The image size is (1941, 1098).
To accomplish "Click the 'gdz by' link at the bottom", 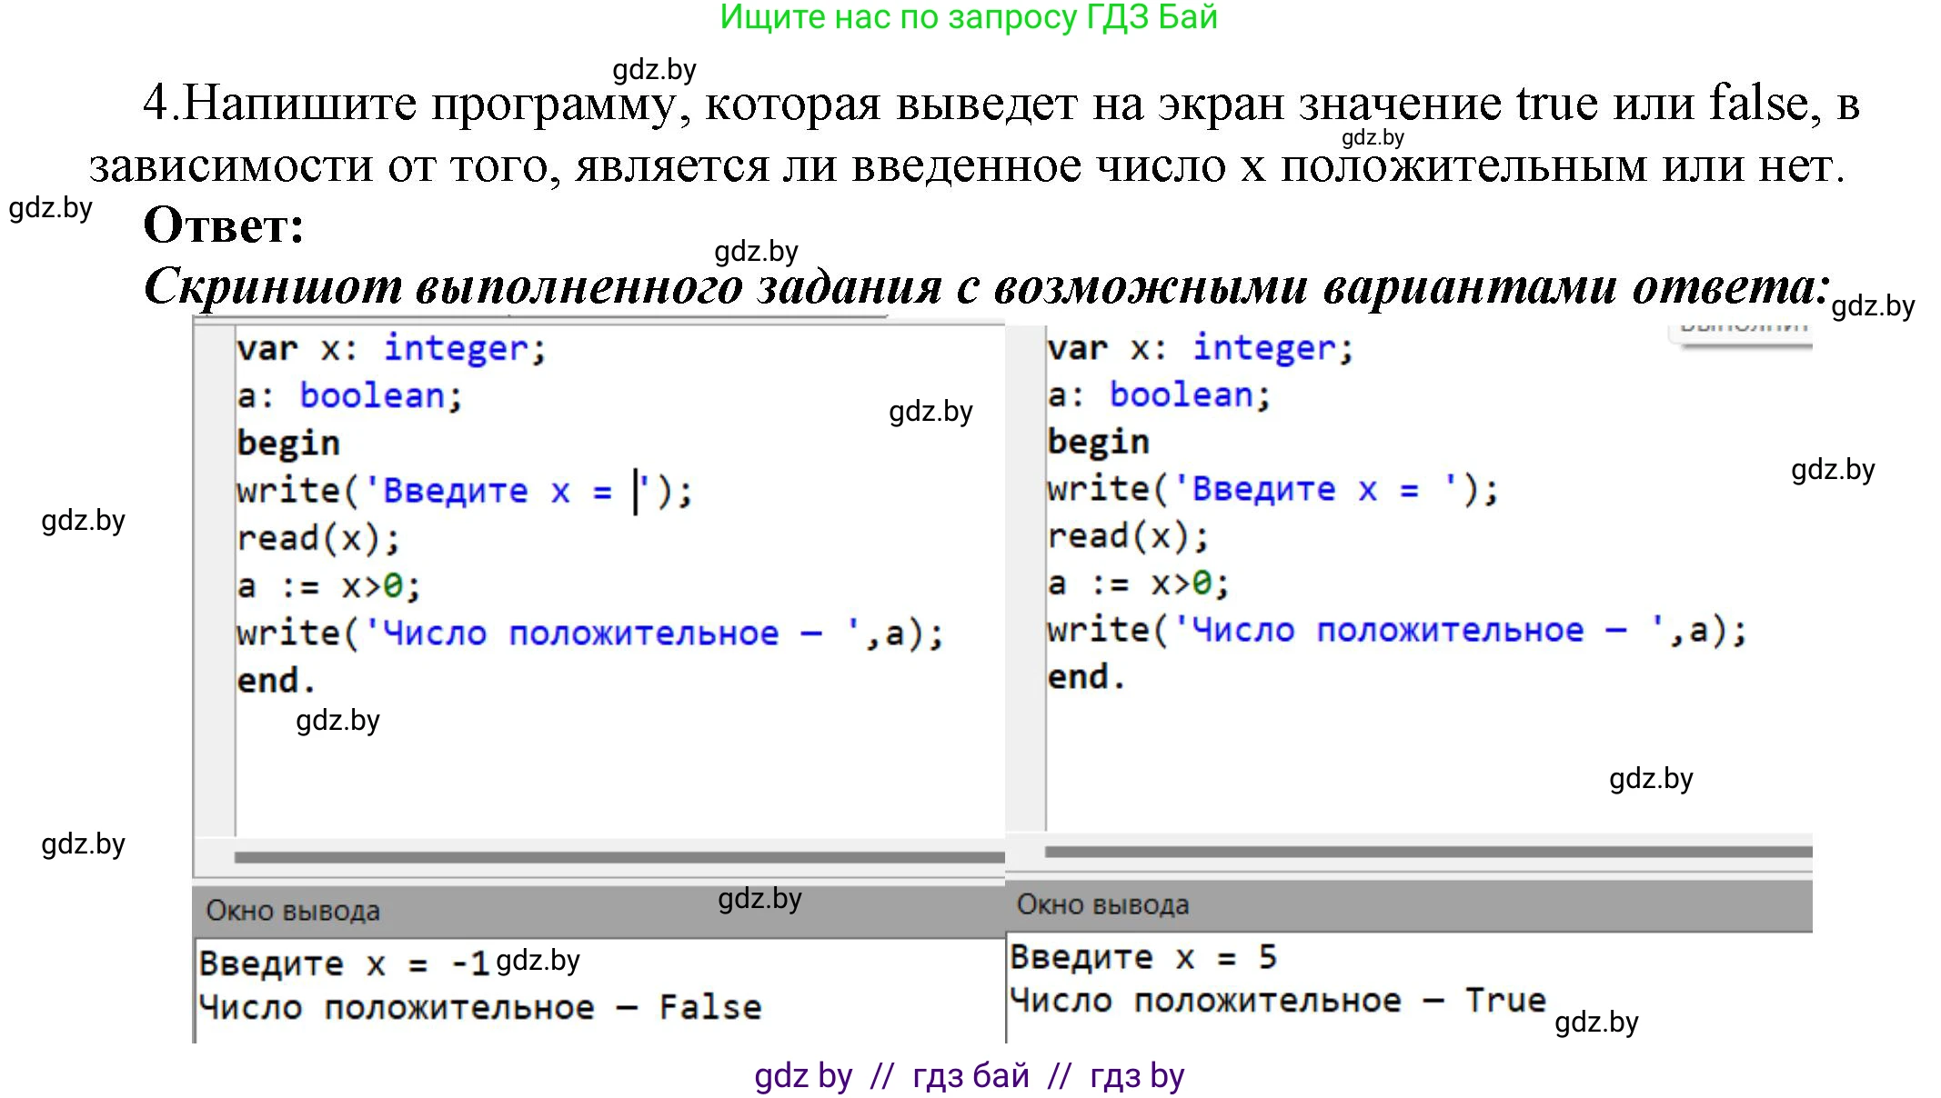I will [802, 1075].
